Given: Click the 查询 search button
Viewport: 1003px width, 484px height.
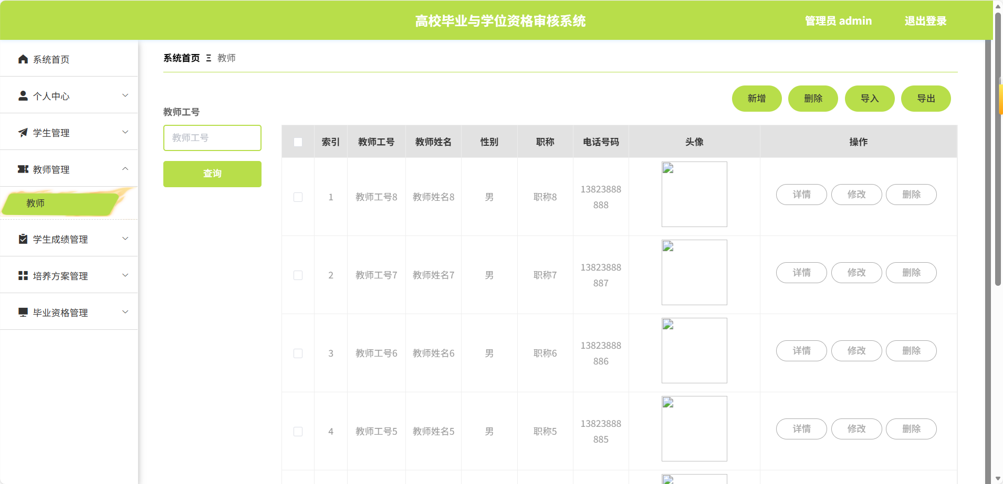Looking at the screenshot, I should tap(212, 174).
